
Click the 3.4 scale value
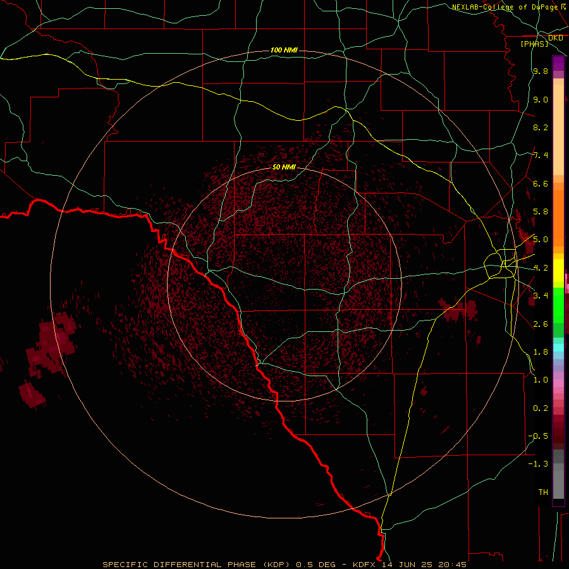pyautogui.click(x=541, y=296)
